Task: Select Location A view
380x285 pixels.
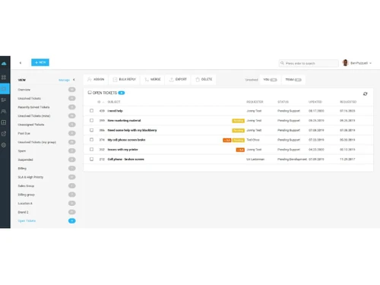Action: pos(46,204)
